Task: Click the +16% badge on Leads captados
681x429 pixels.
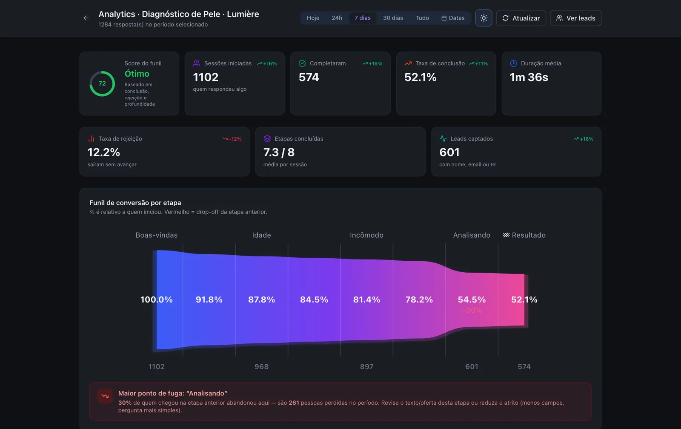Action: [583, 139]
